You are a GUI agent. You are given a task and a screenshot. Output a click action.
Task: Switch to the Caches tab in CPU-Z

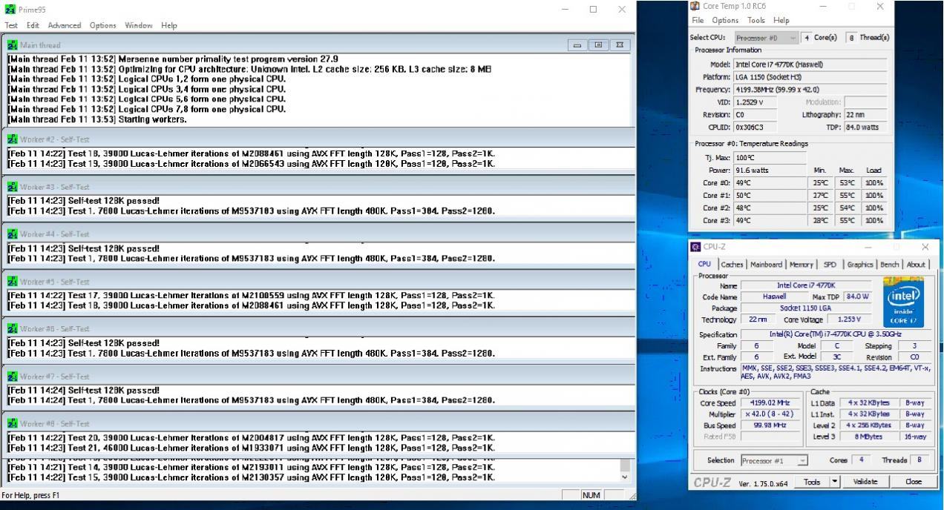coord(732,265)
